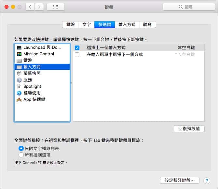This screenshot has width=218, height=189.
Task: Choose the 只限文字框與列表 radio button
Action: pos(21,148)
